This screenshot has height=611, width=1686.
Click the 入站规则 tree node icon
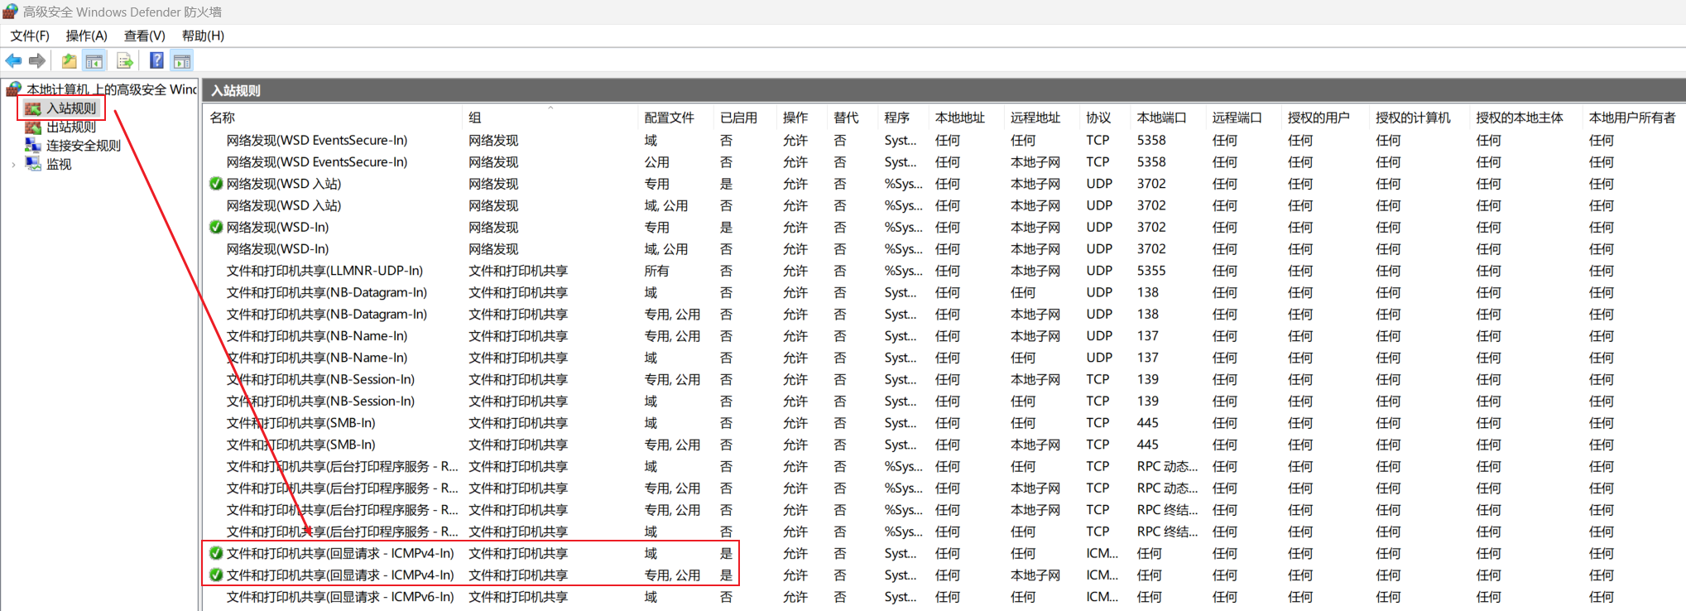tap(33, 108)
